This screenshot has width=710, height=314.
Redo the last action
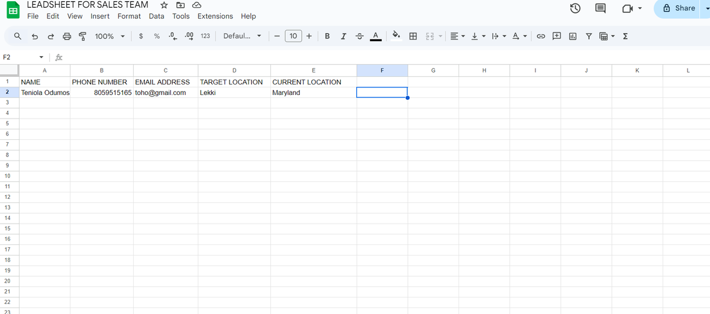click(51, 36)
